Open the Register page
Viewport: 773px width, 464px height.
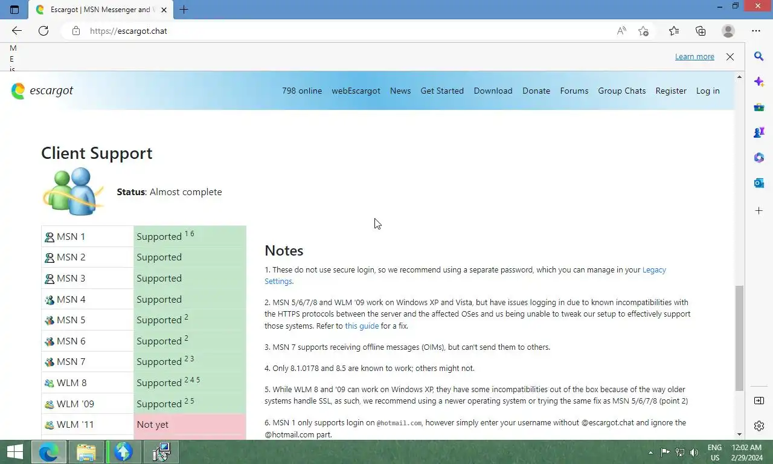click(x=671, y=91)
